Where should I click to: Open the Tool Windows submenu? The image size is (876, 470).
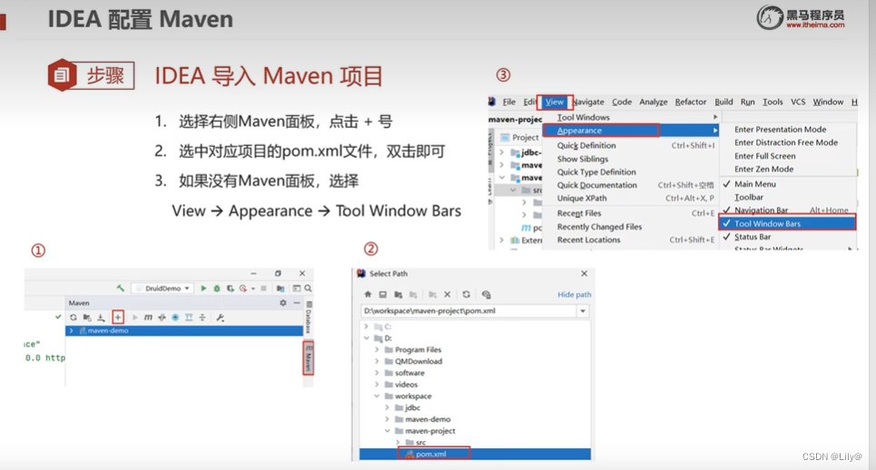pyautogui.click(x=631, y=117)
